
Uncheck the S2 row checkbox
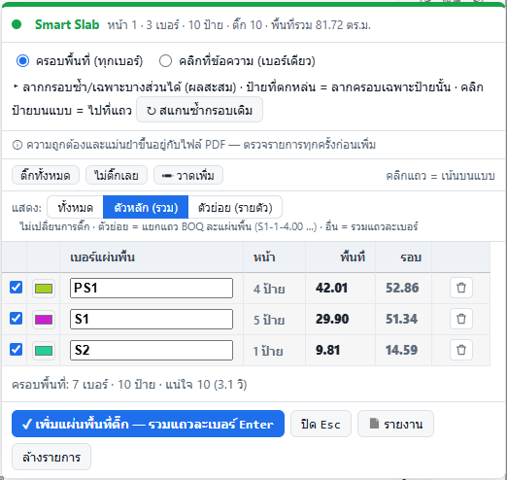click(x=16, y=350)
